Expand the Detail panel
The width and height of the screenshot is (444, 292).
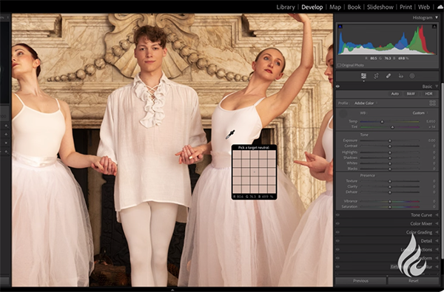[426, 241]
